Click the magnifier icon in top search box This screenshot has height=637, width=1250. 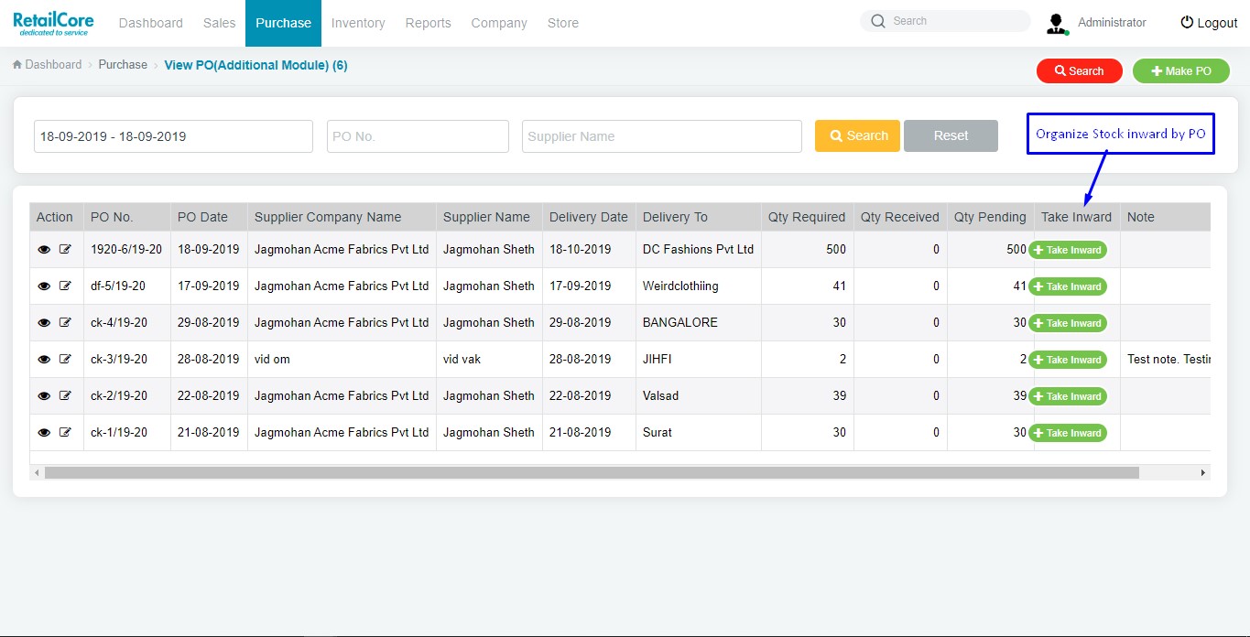pyautogui.click(x=878, y=21)
